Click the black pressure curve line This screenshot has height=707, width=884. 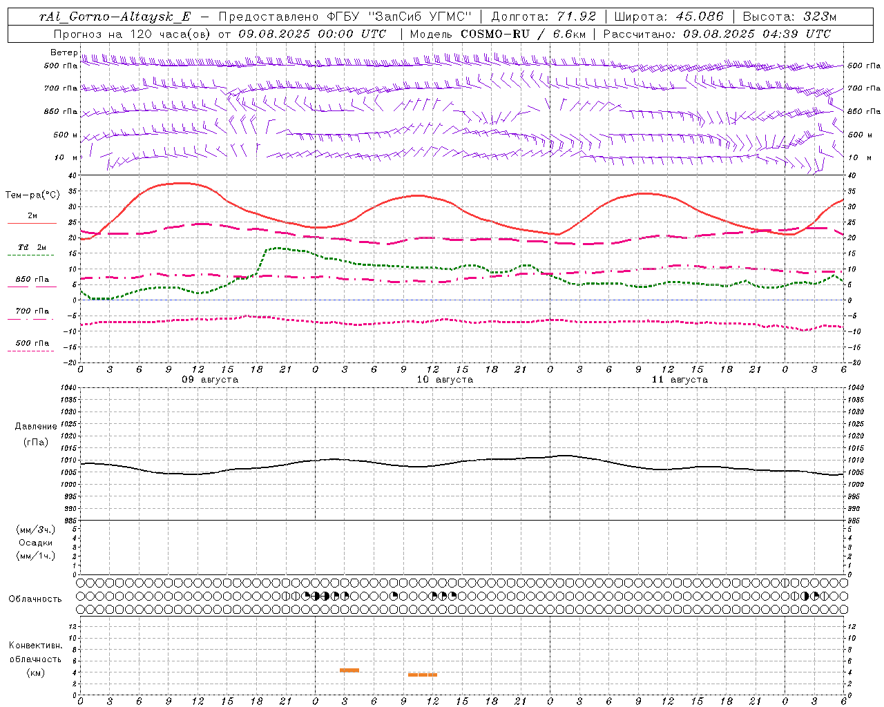[461, 463]
